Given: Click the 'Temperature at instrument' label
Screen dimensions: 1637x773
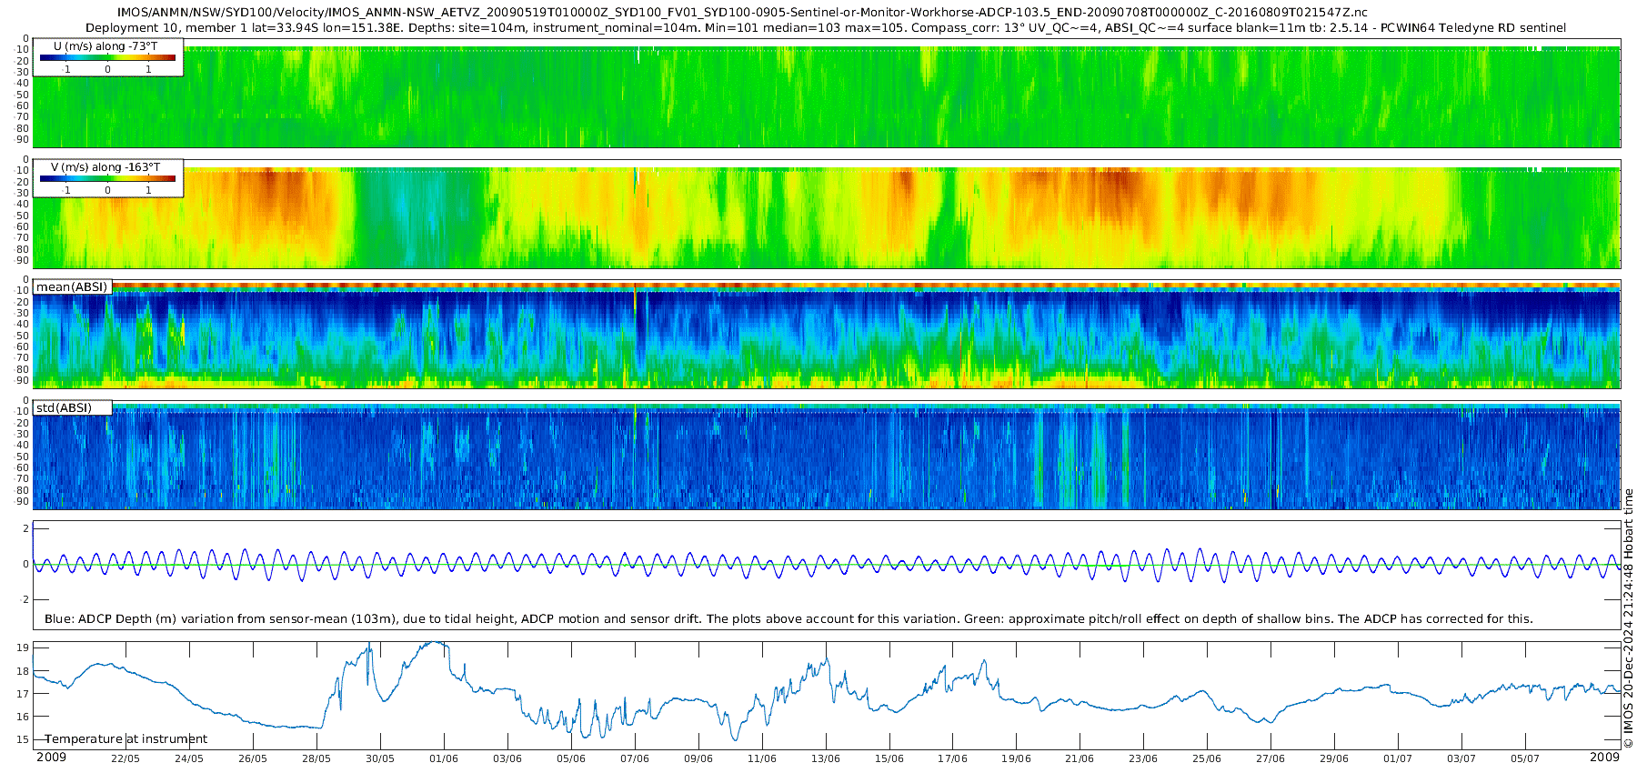Looking at the screenshot, I should coord(126,739).
